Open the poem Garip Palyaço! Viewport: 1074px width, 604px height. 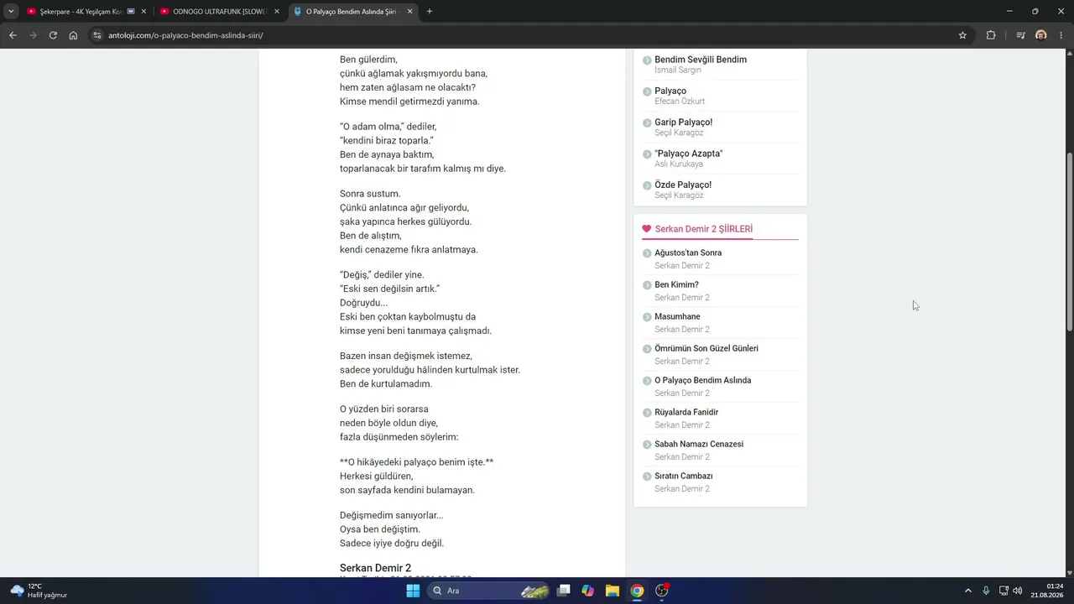[684, 122]
